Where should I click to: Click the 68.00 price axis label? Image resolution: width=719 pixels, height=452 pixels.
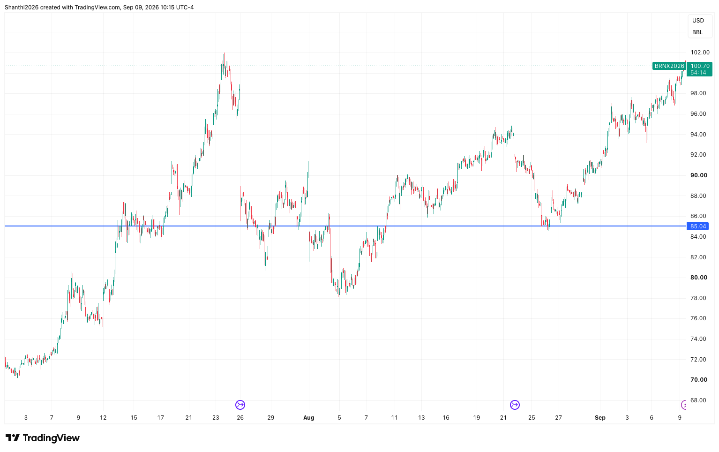698,400
